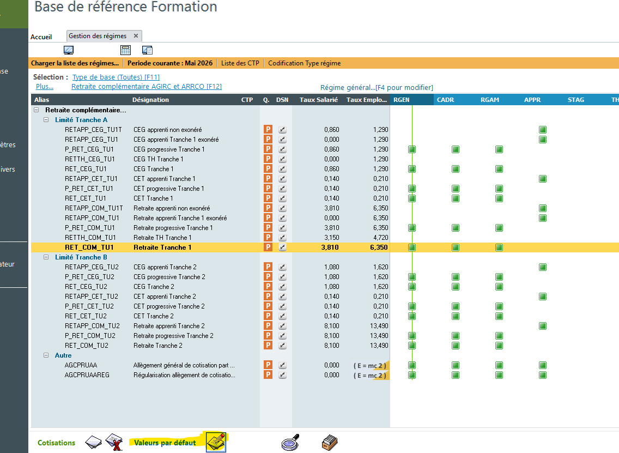Click the orange P icon for RETTH_COM_TU1

click(x=268, y=237)
